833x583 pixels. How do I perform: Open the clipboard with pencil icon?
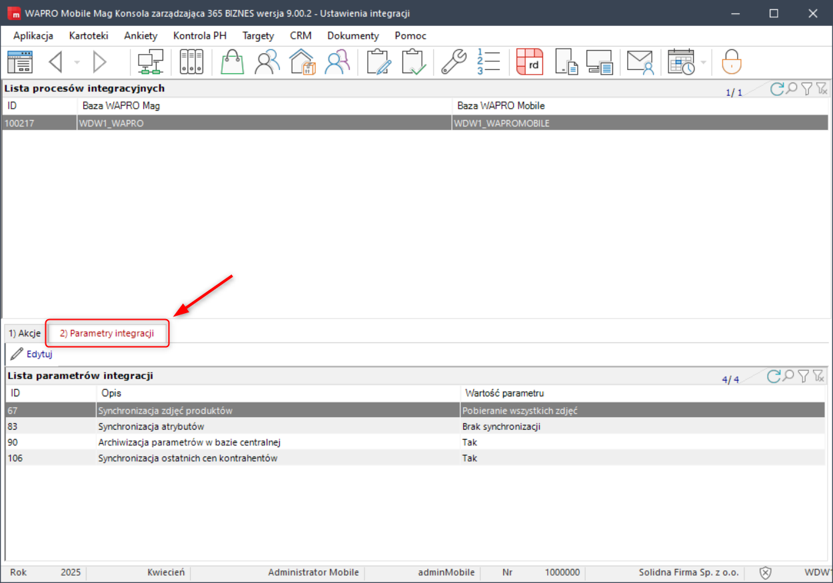tap(379, 62)
